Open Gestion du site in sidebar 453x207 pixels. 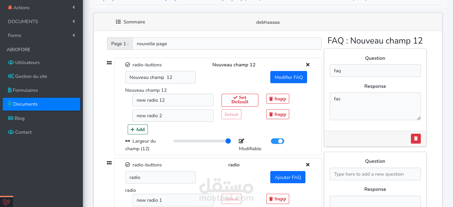(x=41, y=76)
